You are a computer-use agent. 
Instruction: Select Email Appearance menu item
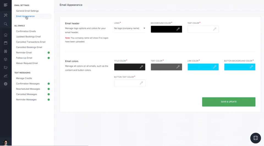point(25,16)
